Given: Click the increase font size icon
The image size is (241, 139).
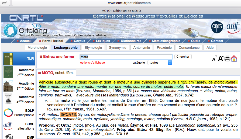Looking at the screenshot, I should point(221,58).
